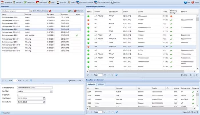This screenshot has height=115, width=200.
Task: Clear the Groß-/Kleinschreibung filter with red X
Action: [x=50, y=11]
